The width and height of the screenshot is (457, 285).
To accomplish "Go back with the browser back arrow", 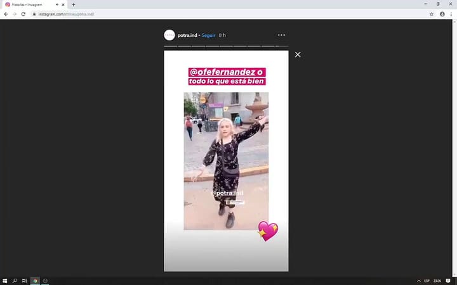I will click(x=6, y=14).
